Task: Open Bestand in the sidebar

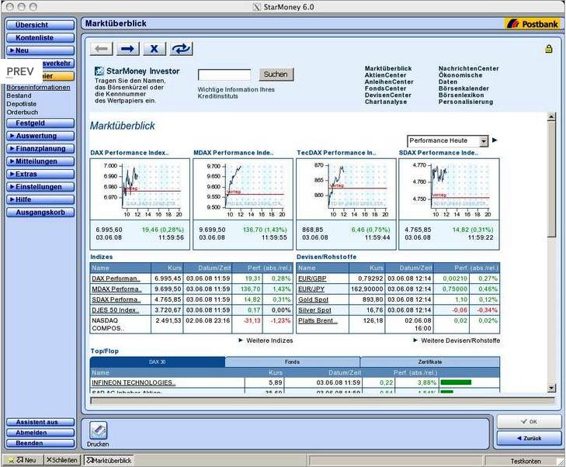Action: pos(19,95)
